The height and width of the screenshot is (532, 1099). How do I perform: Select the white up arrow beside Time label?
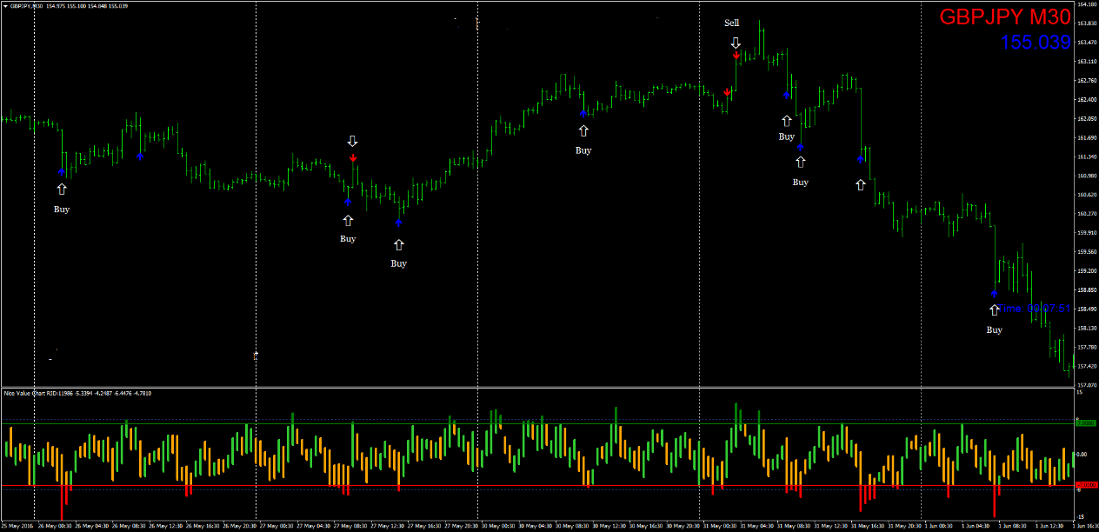[994, 309]
